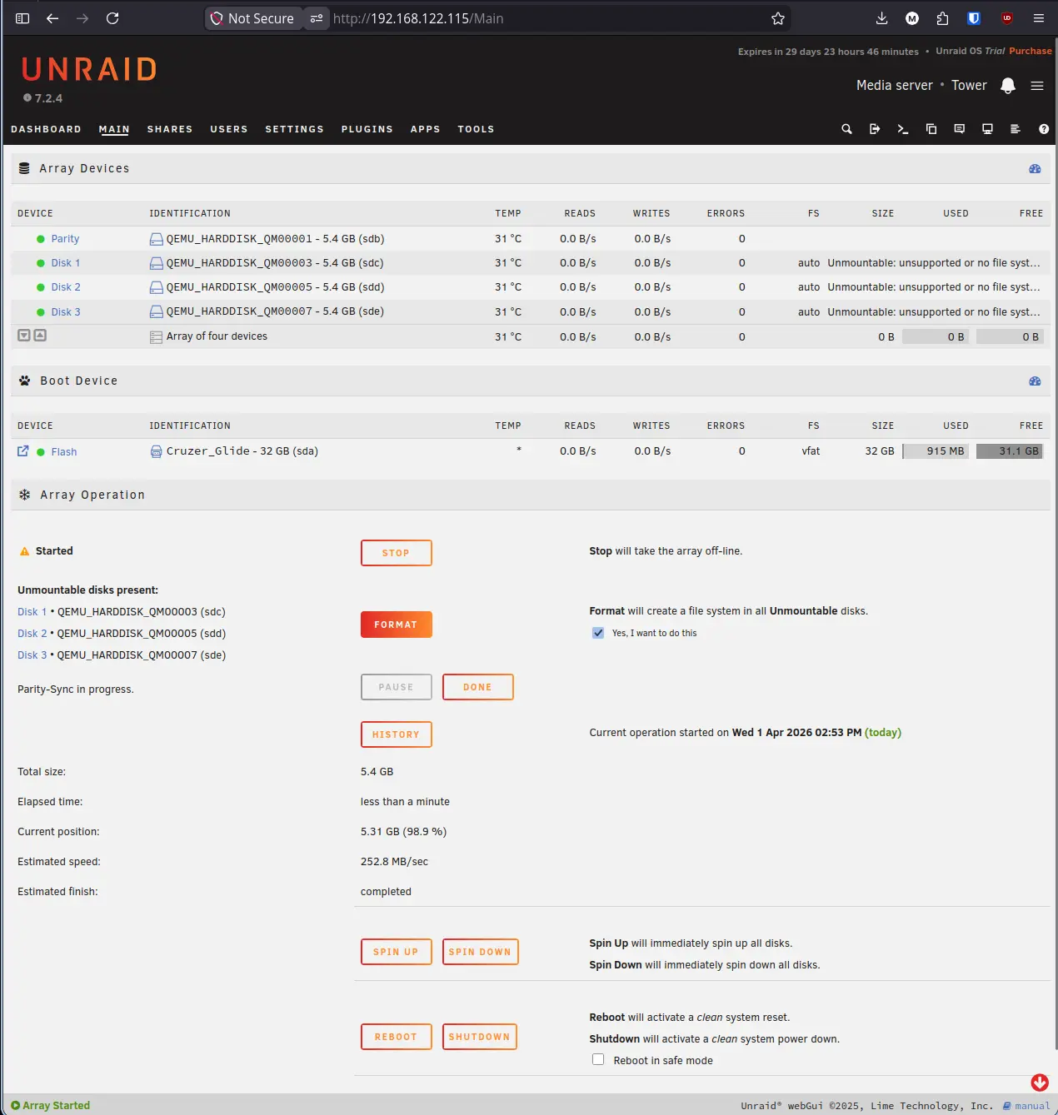Click the red scroll-to-bottom arrow icon
This screenshot has width=1058, height=1115.
[1040, 1082]
